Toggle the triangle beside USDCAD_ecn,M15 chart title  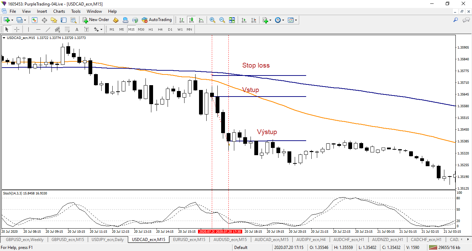(x=4, y=38)
